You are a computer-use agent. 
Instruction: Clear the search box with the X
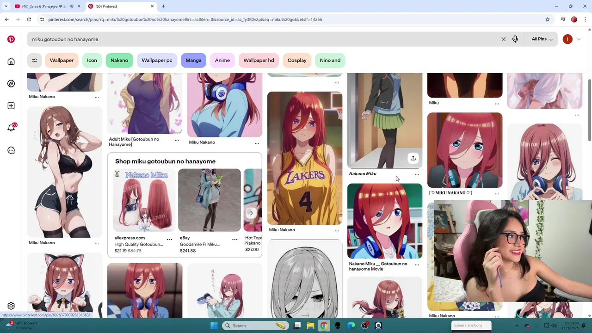(x=503, y=39)
